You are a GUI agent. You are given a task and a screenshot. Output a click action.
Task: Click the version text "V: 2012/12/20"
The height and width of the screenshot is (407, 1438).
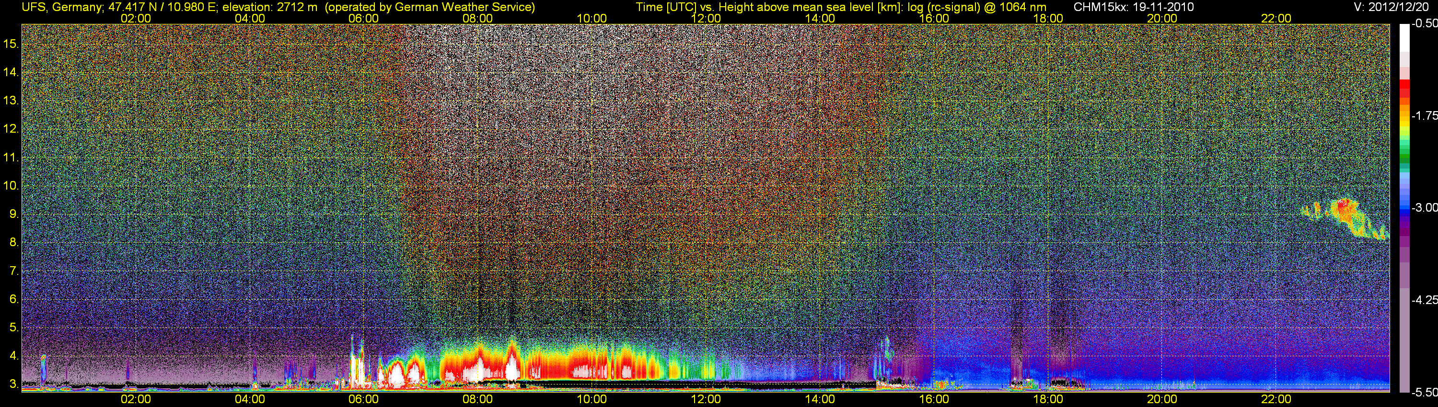pyautogui.click(x=1391, y=7)
